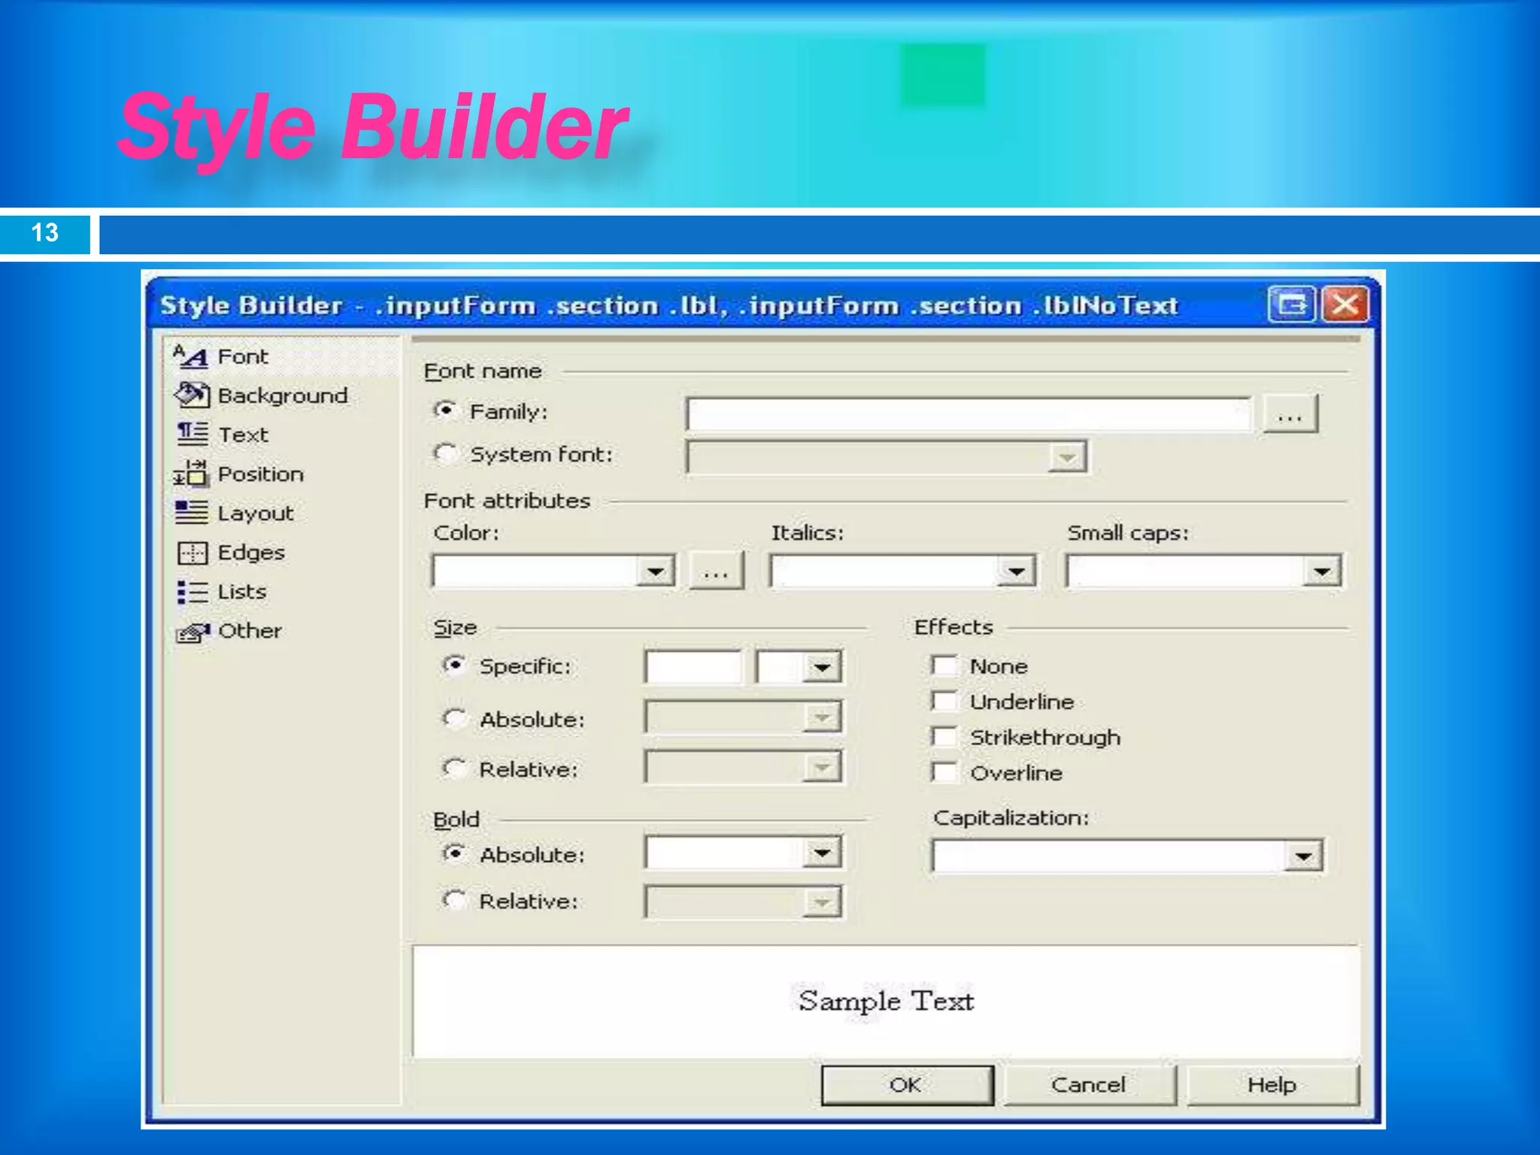The image size is (1540, 1155).
Task: Click the Color browse (...) button
Action: 717,571
